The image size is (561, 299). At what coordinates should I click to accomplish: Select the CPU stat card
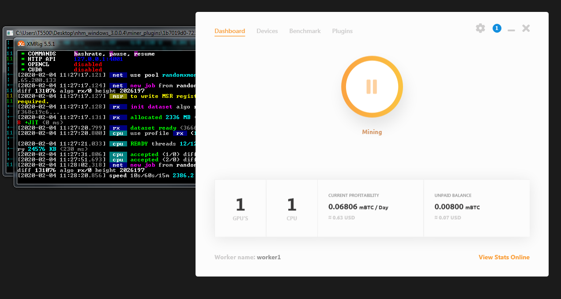(x=292, y=208)
